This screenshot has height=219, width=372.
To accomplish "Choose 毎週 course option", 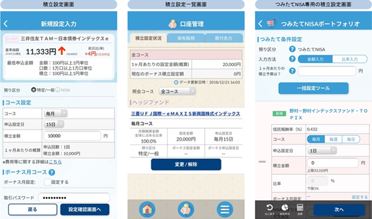I will pos(333,139).
